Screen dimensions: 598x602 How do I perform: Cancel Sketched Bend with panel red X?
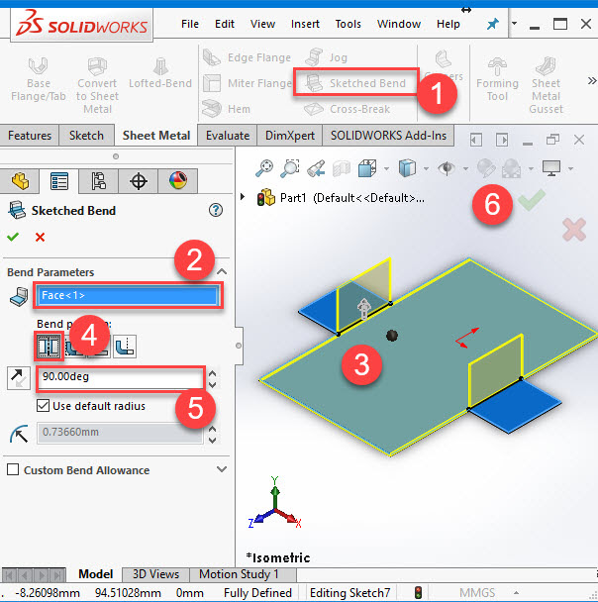coord(40,237)
